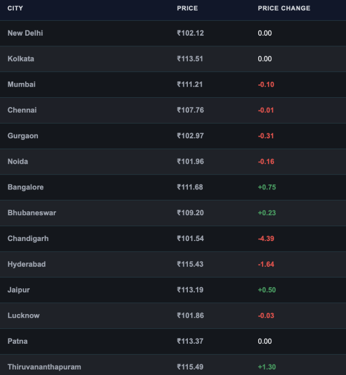Click the PRICE CHANGE column header
346x375 pixels.
(284, 8)
